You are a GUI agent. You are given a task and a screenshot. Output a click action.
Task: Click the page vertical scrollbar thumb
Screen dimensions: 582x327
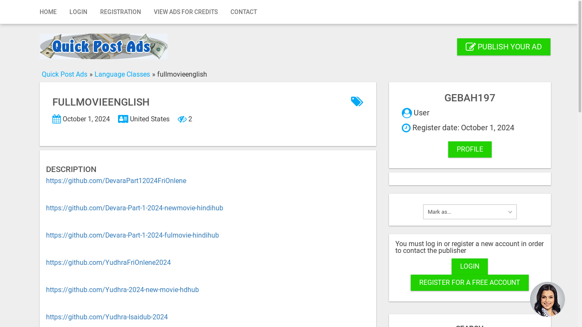point(580,57)
